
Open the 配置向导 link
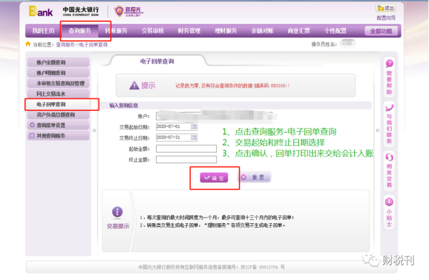point(386,18)
